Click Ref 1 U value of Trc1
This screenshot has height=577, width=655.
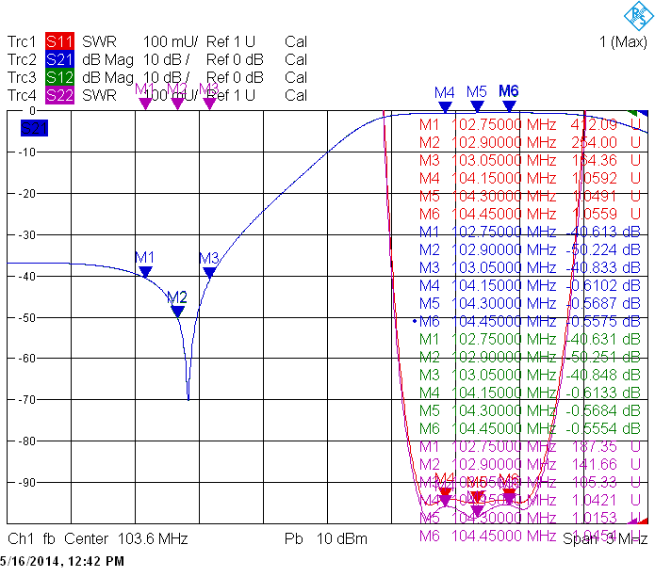coord(231,41)
